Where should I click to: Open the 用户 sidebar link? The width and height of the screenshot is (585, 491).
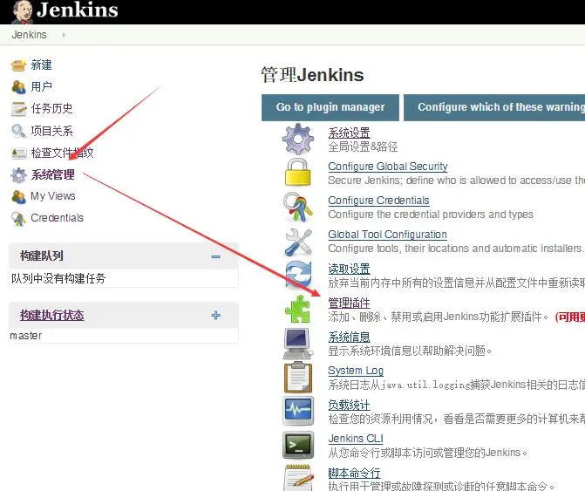[x=42, y=86]
